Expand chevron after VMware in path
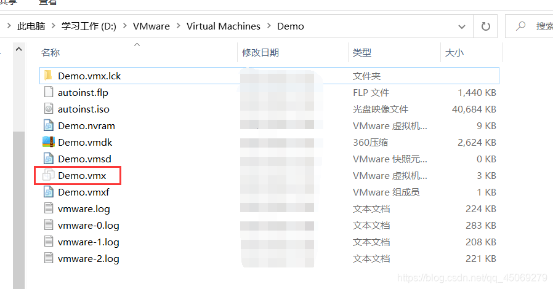553x289 pixels. click(178, 26)
